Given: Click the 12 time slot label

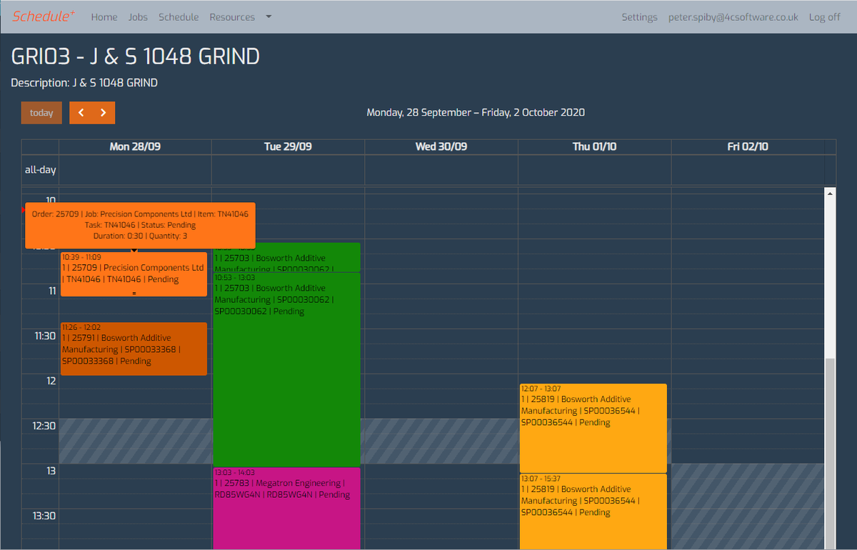Looking at the screenshot, I should [x=51, y=381].
